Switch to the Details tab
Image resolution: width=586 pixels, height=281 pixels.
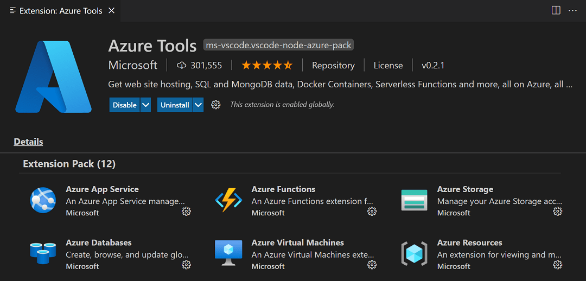28,142
